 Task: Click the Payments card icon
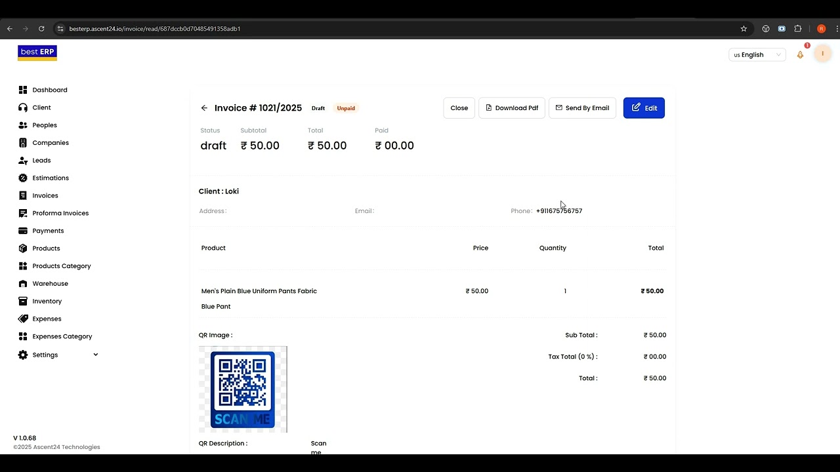click(x=23, y=231)
